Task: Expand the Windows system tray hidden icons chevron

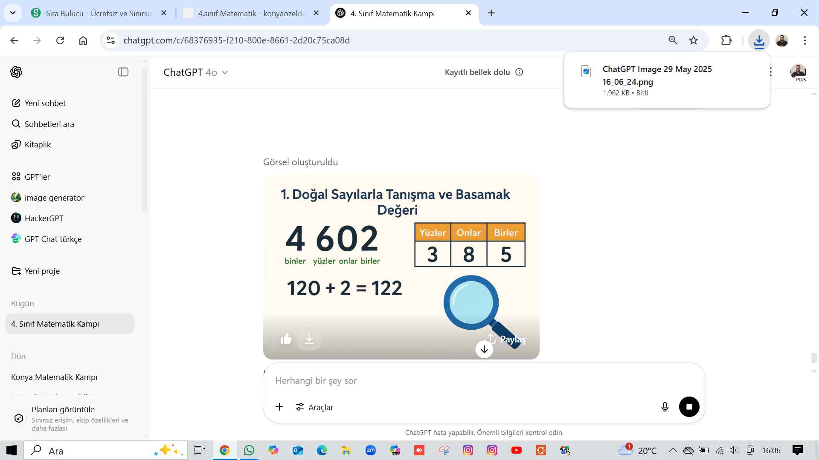Action: point(673,450)
